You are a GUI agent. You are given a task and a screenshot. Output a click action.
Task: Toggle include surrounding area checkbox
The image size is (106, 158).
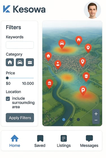coord(8,99)
